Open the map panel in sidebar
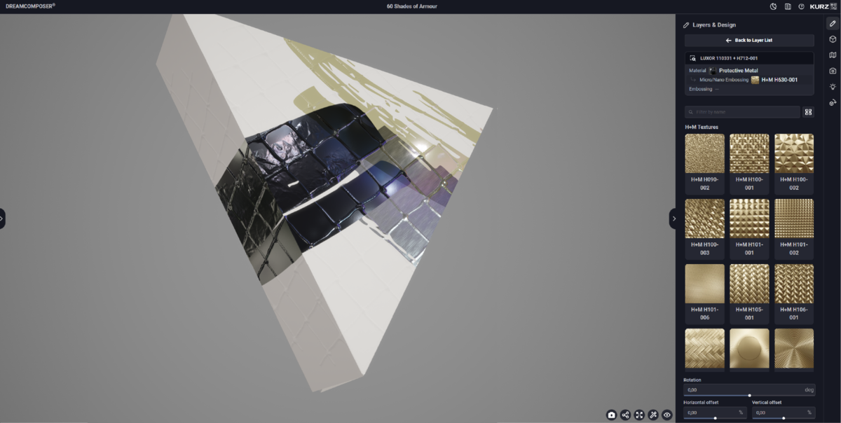 833,55
